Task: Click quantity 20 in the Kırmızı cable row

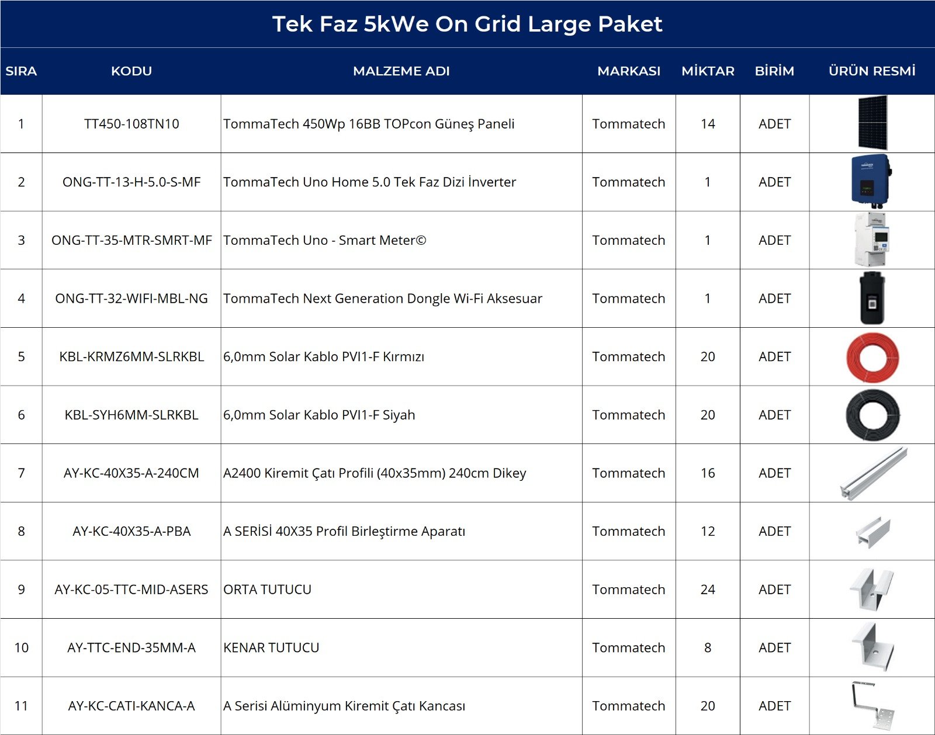Action: 708,356
